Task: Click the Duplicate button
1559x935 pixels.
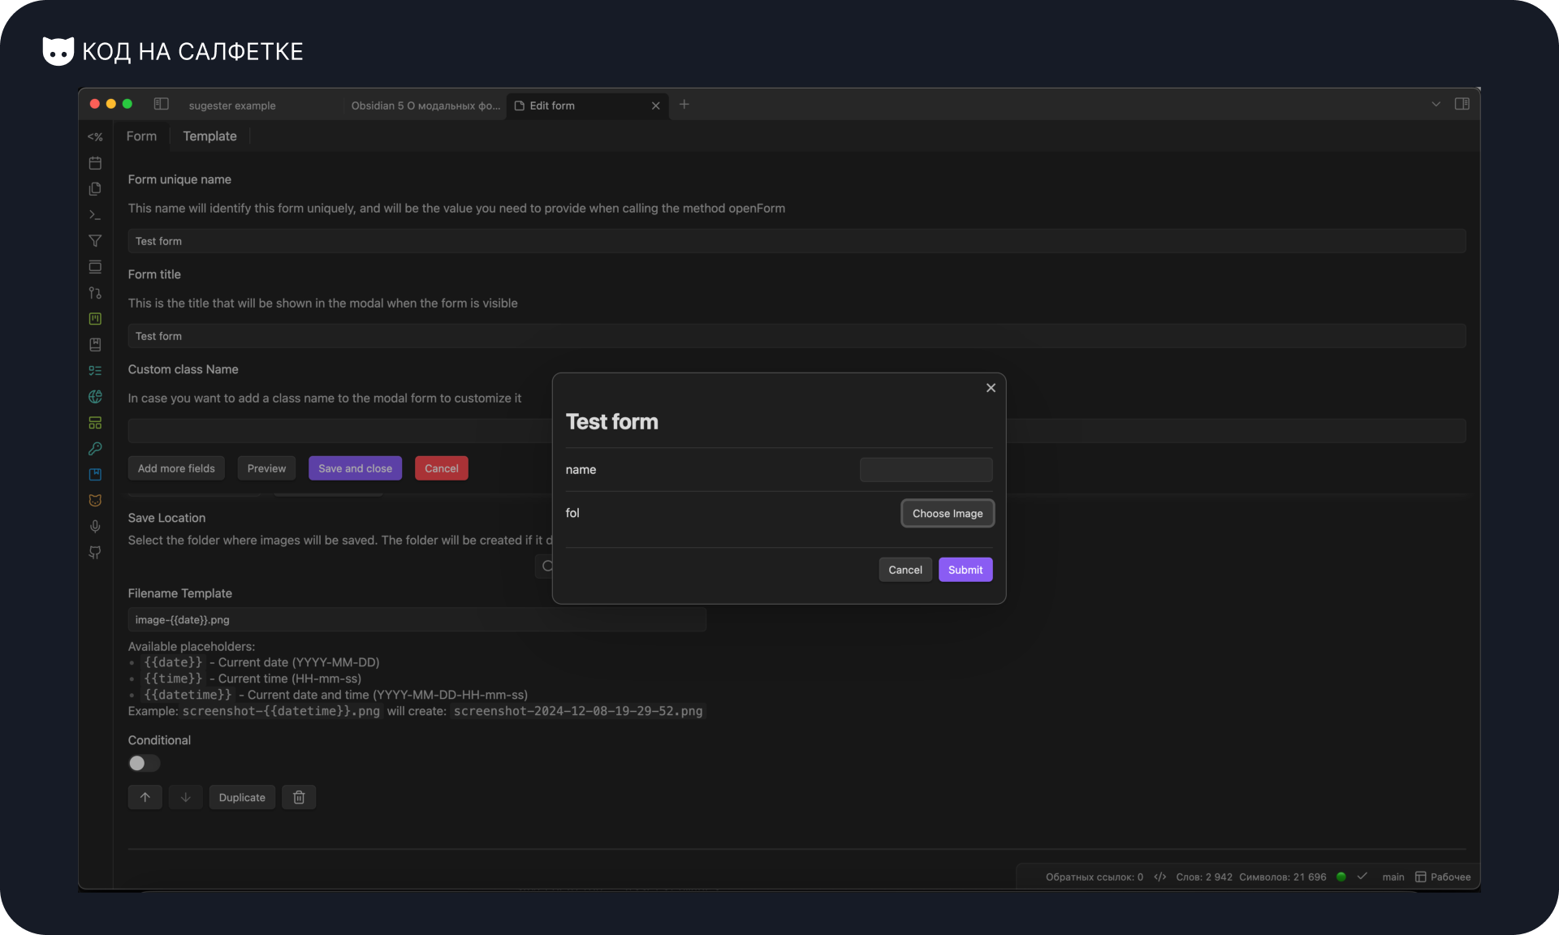Action: click(242, 797)
